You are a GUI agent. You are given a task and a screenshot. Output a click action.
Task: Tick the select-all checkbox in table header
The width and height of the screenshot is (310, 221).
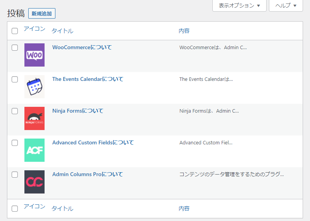pos(15,31)
